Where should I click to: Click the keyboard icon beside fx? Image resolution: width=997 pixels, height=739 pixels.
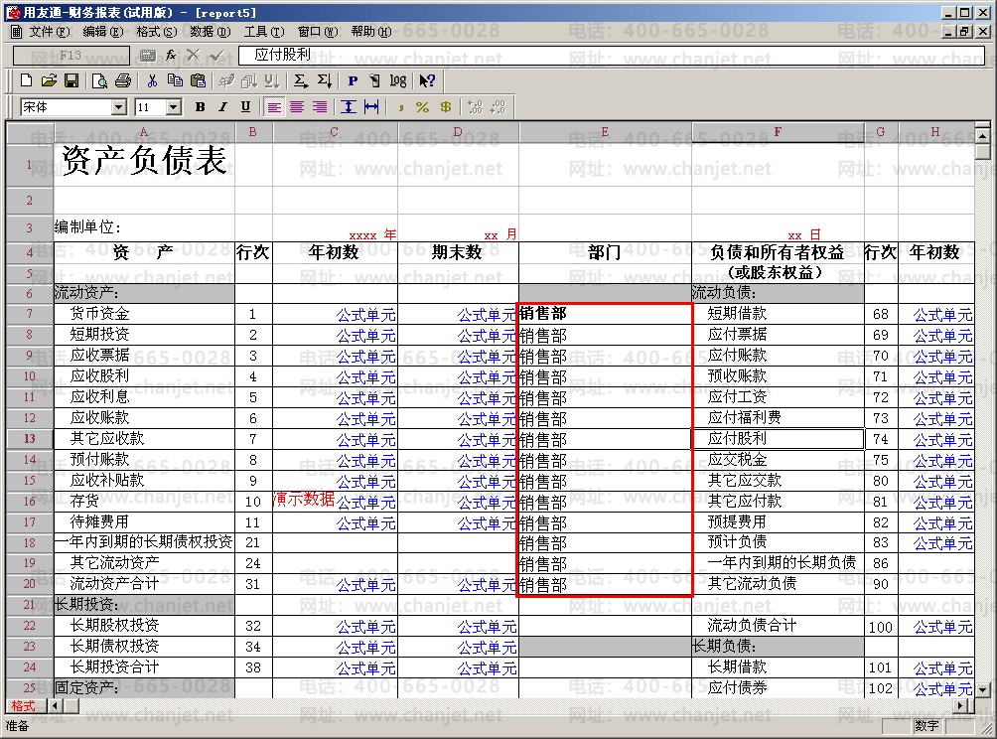[x=148, y=56]
